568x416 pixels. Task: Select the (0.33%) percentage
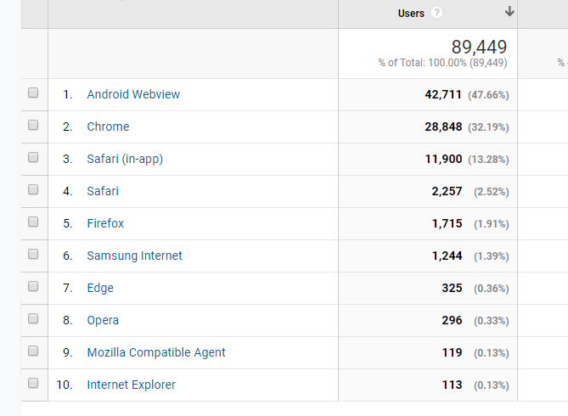[x=492, y=321]
